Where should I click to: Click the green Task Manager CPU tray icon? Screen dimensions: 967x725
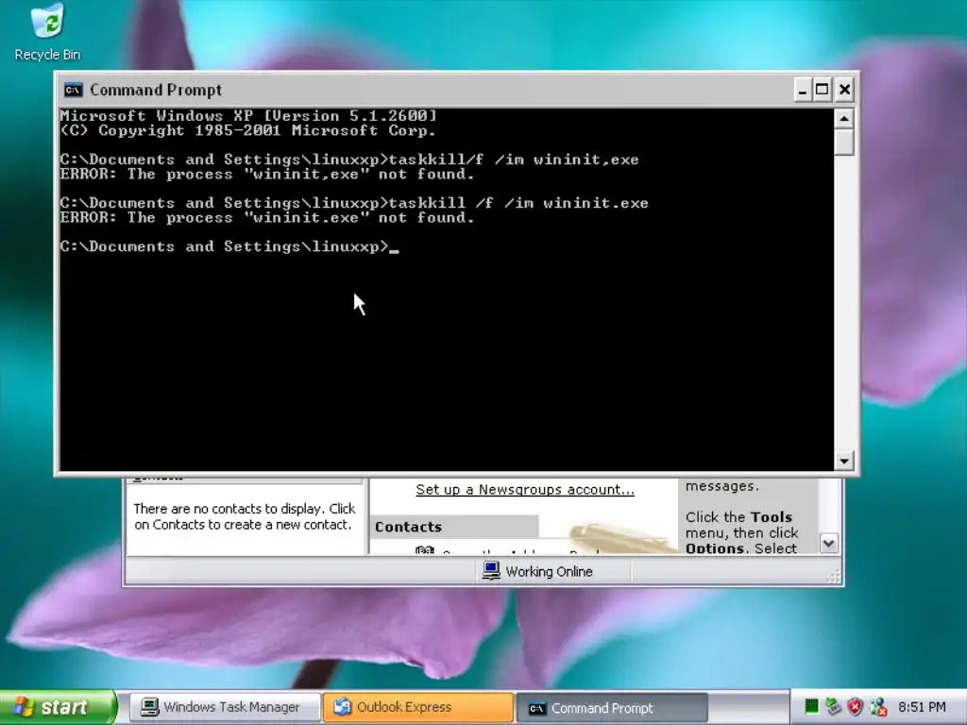click(x=811, y=706)
